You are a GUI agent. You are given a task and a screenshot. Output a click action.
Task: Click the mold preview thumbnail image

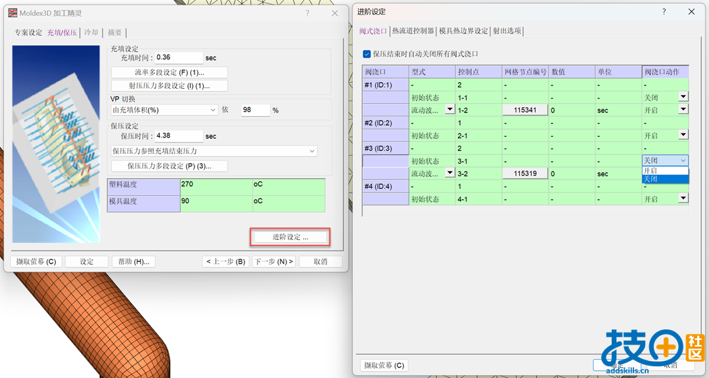pyautogui.click(x=56, y=144)
